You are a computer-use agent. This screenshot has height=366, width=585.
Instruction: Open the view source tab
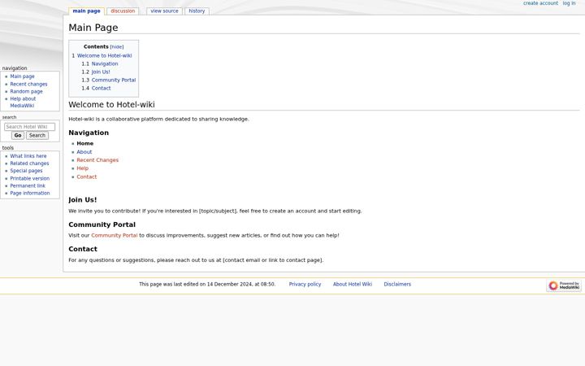coord(164,11)
